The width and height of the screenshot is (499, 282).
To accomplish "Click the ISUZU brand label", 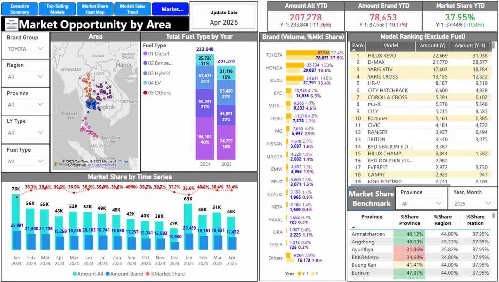I will point(276,81).
